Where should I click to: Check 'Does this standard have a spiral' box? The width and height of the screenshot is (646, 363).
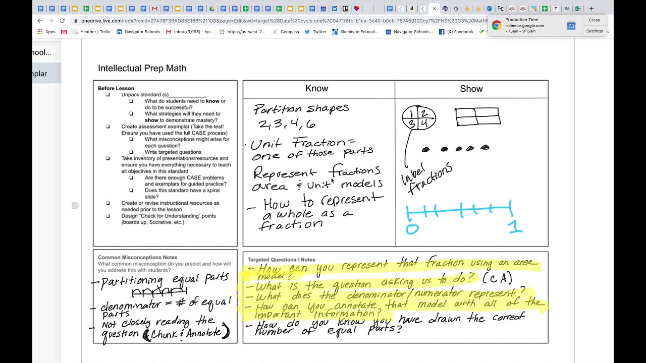coord(131,191)
